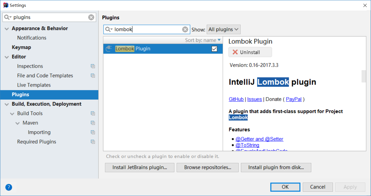This screenshot has width=371, height=196.
Task: Clear the lombok plugin search text
Action: point(185,29)
